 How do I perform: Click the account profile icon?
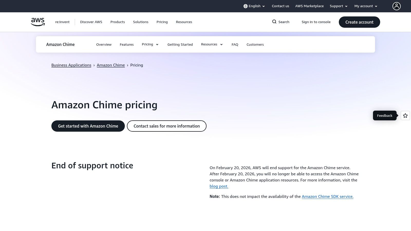click(397, 6)
